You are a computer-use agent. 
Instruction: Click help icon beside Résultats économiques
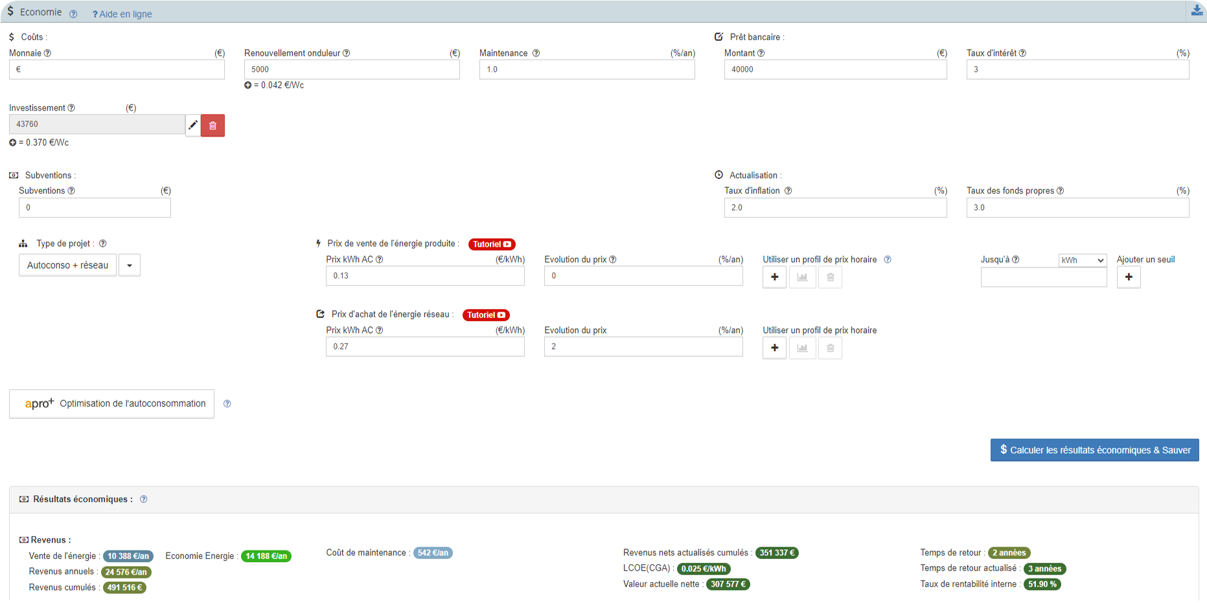[144, 499]
